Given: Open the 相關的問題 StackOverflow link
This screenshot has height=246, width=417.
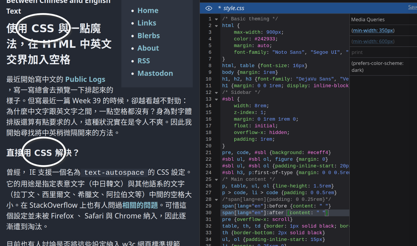Looking at the screenshot, I should click(140, 205).
